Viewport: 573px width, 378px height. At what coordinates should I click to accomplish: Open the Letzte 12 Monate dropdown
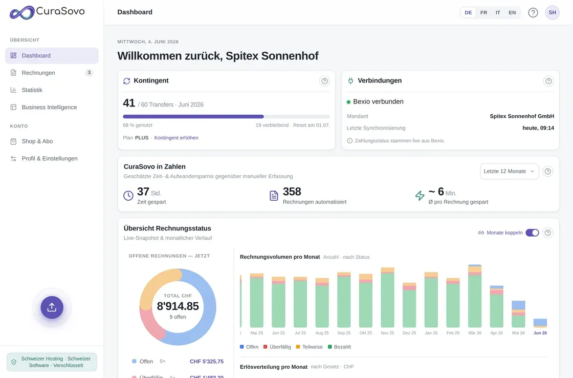tap(510, 171)
